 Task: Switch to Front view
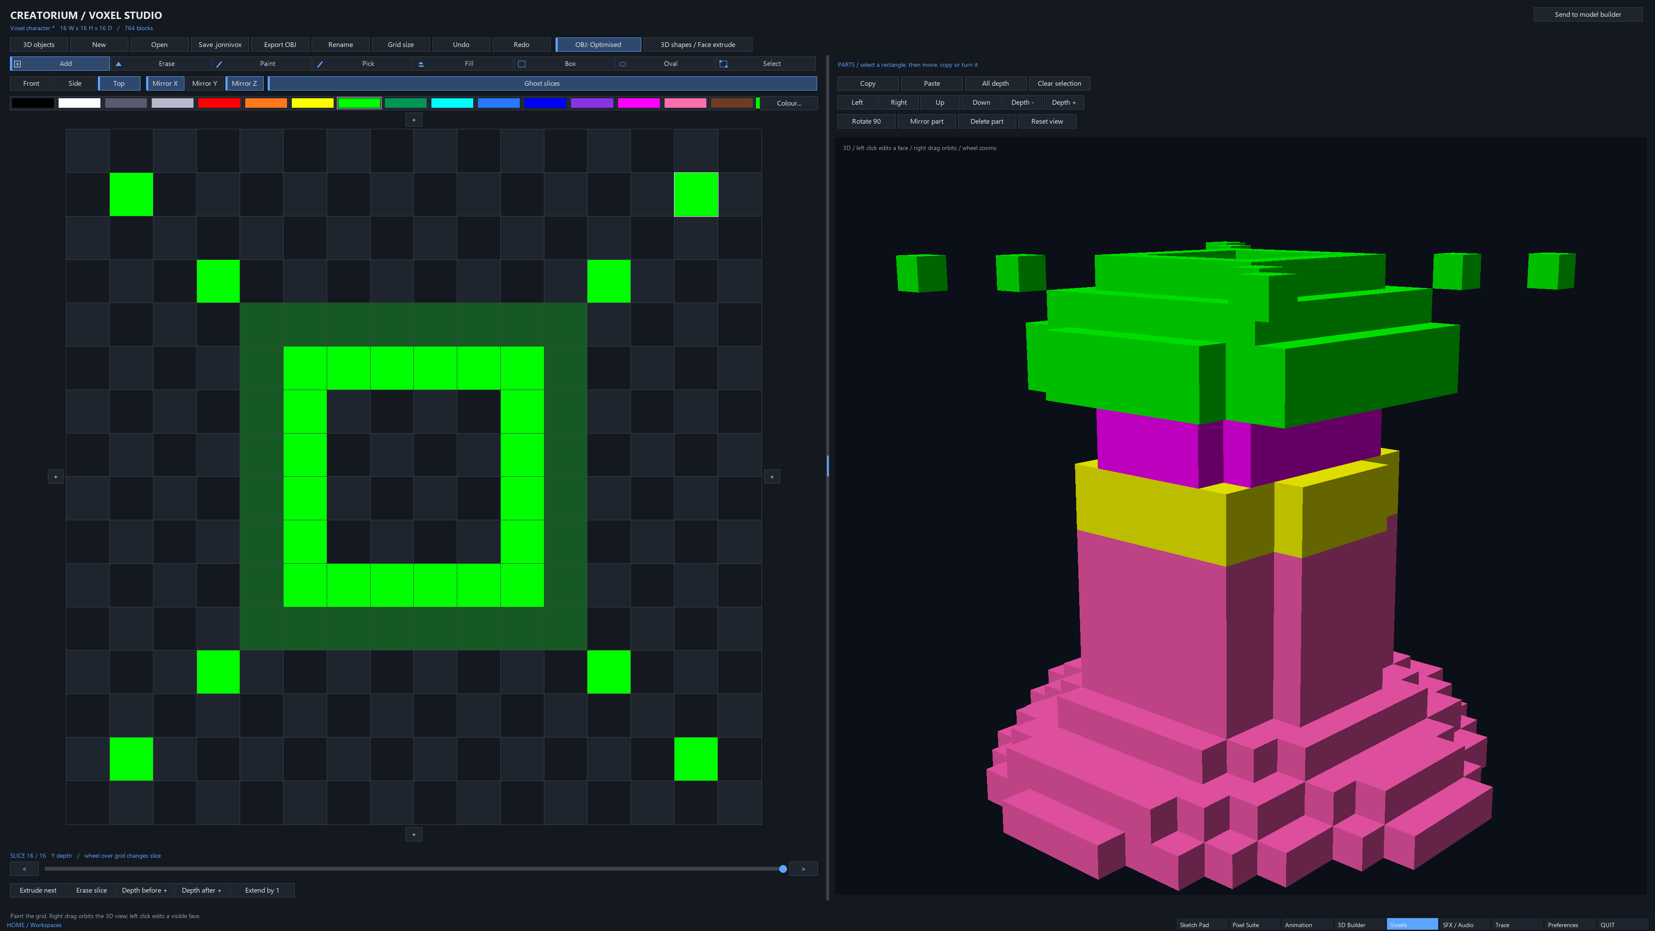pos(31,84)
